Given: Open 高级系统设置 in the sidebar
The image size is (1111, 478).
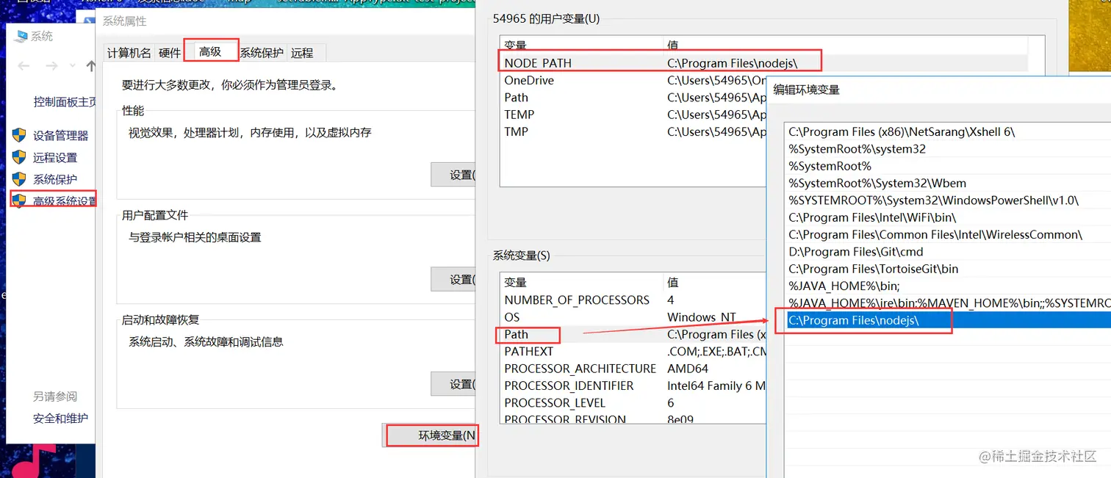Looking at the screenshot, I should coord(65,200).
